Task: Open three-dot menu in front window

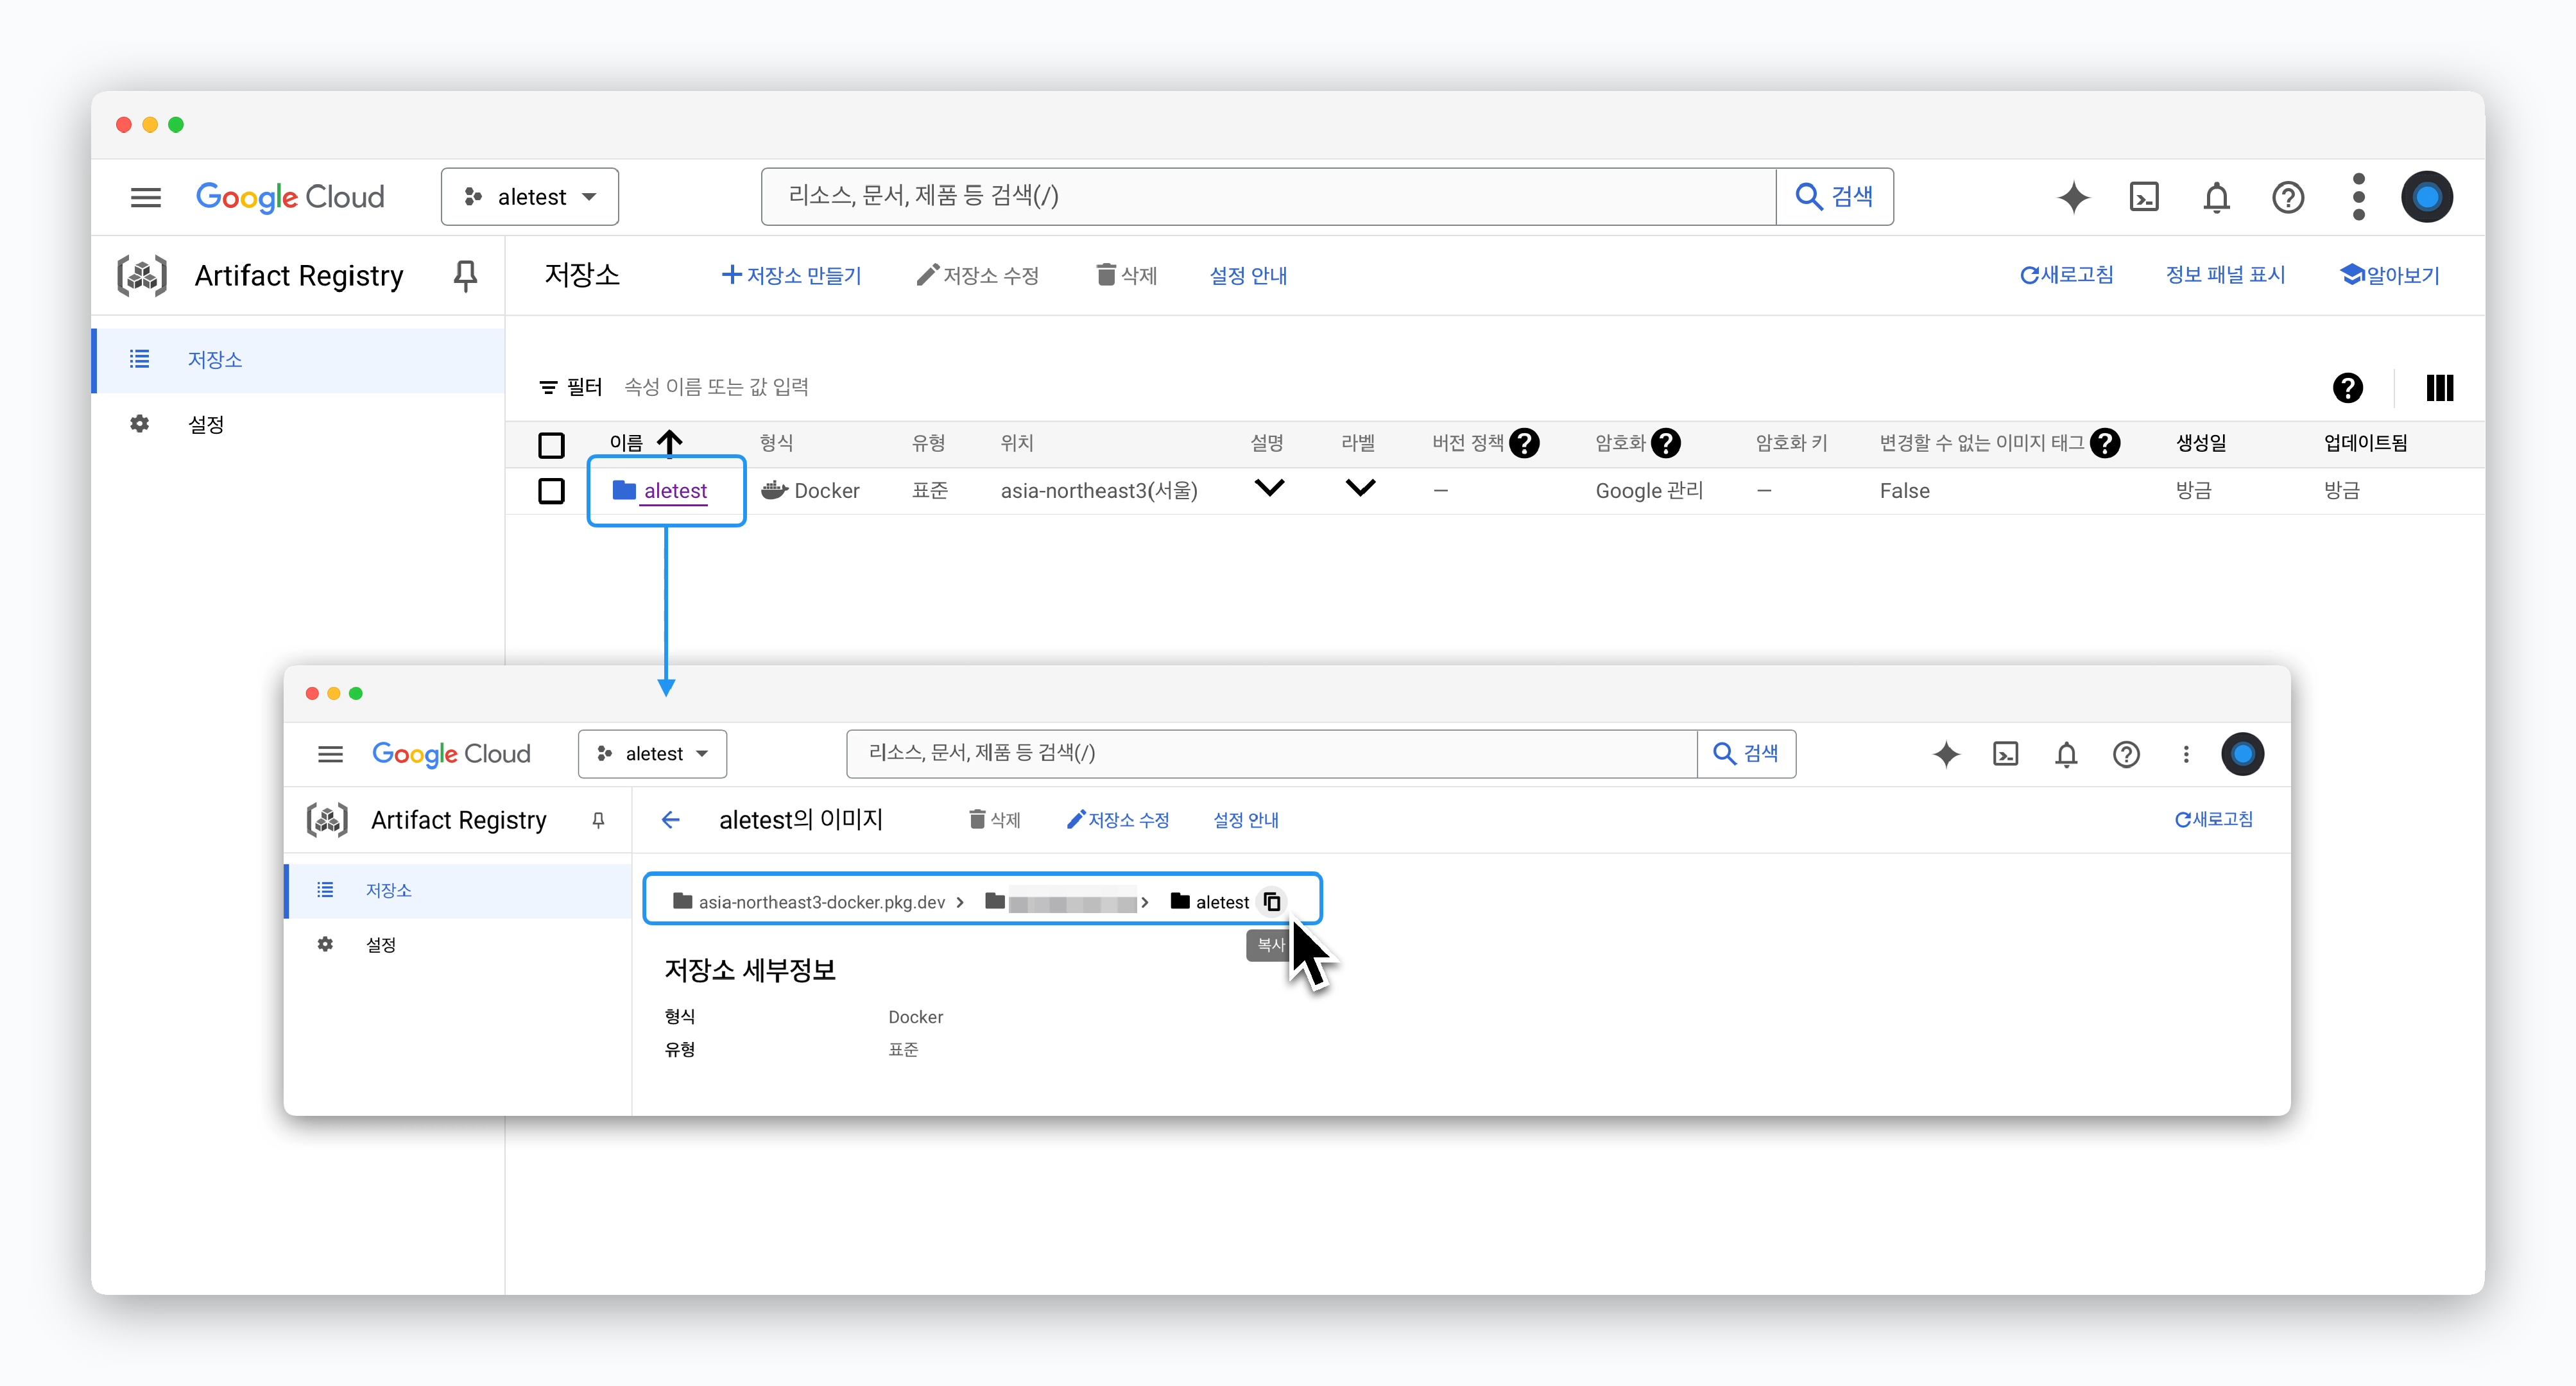Action: point(2186,754)
